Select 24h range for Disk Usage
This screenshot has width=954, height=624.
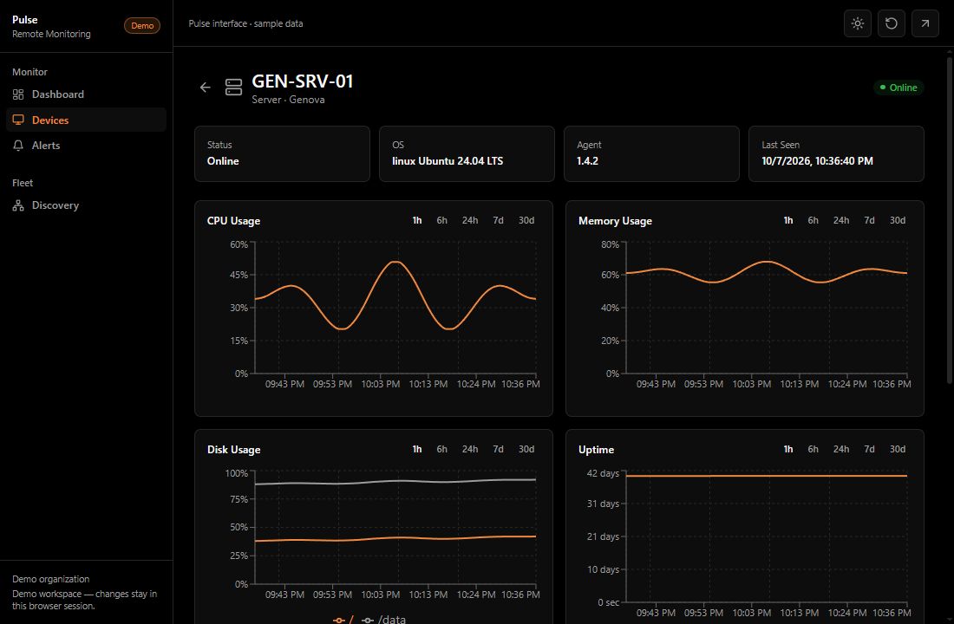470,449
